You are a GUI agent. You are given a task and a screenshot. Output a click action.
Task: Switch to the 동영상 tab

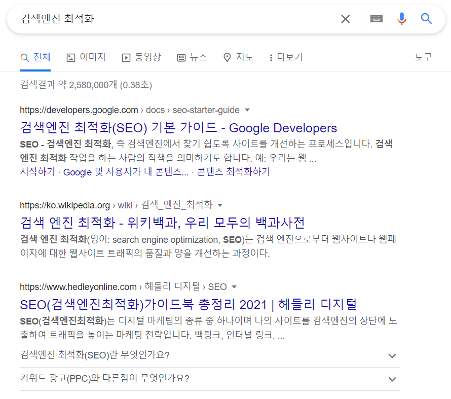(x=141, y=57)
